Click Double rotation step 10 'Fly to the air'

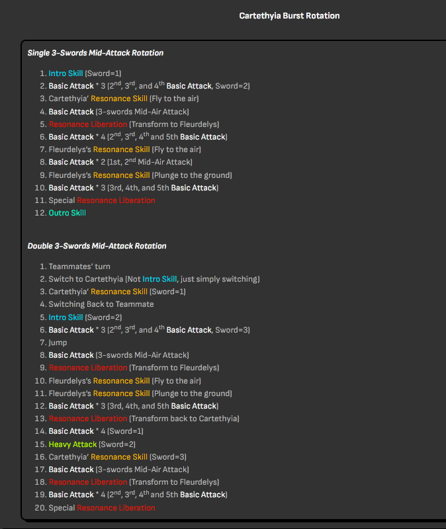coord(124,381)
